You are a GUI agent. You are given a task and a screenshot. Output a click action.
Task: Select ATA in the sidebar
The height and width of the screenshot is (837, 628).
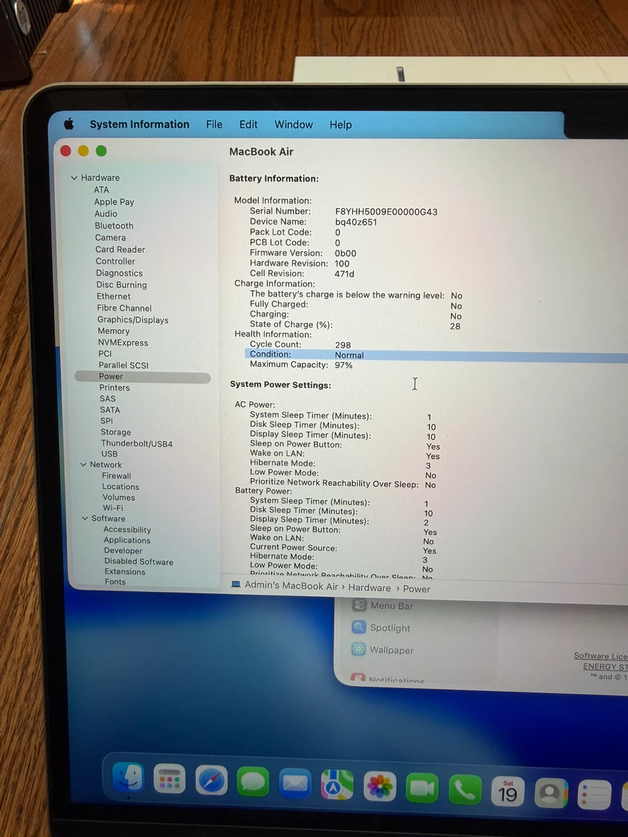click(102, 189)
